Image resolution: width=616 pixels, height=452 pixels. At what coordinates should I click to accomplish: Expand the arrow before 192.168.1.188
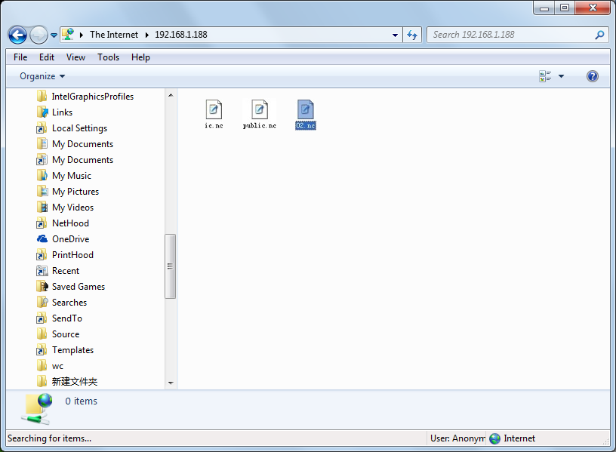pyautogui.click(x=147, y=35)
